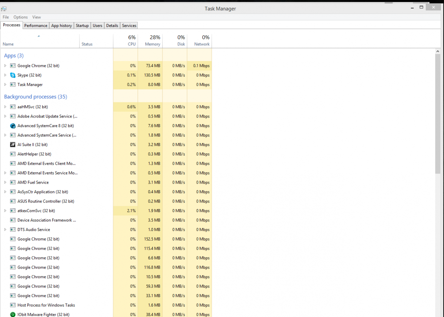
Task: Select ASUS Routine Controller (32 bit) row
Action: tap(106, 201)
